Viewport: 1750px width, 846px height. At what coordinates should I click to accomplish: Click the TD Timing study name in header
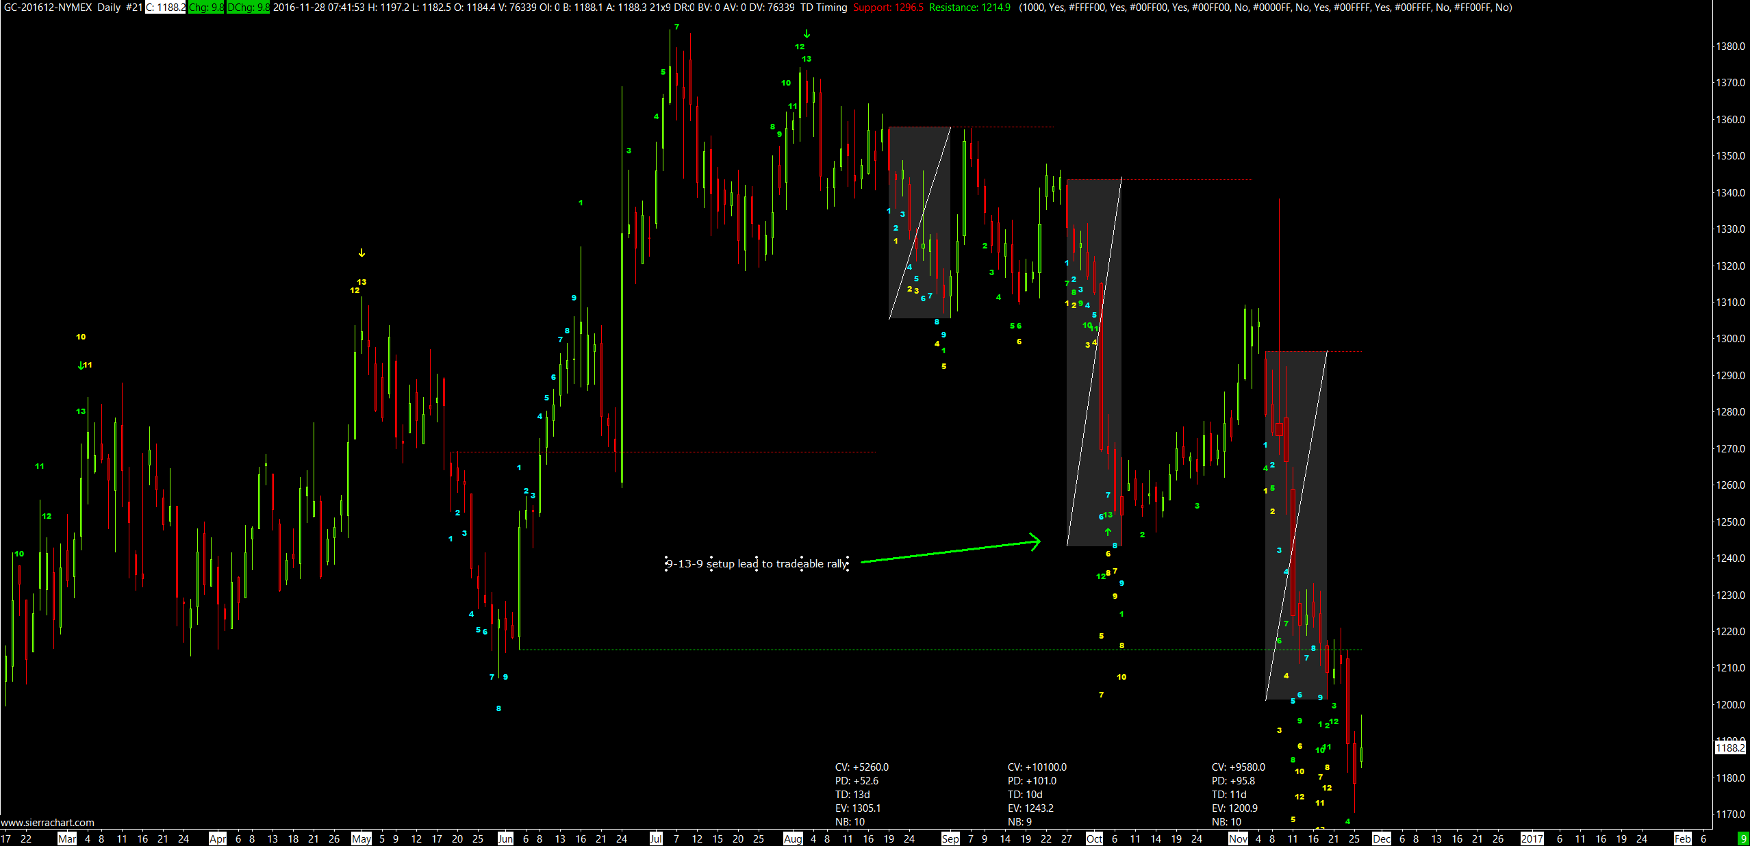(x=824, y=8)
